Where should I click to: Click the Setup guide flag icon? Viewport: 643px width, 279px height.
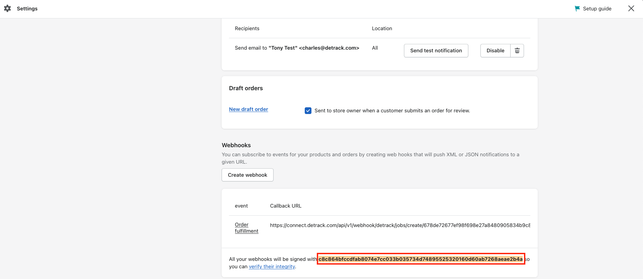pos(577,8)
